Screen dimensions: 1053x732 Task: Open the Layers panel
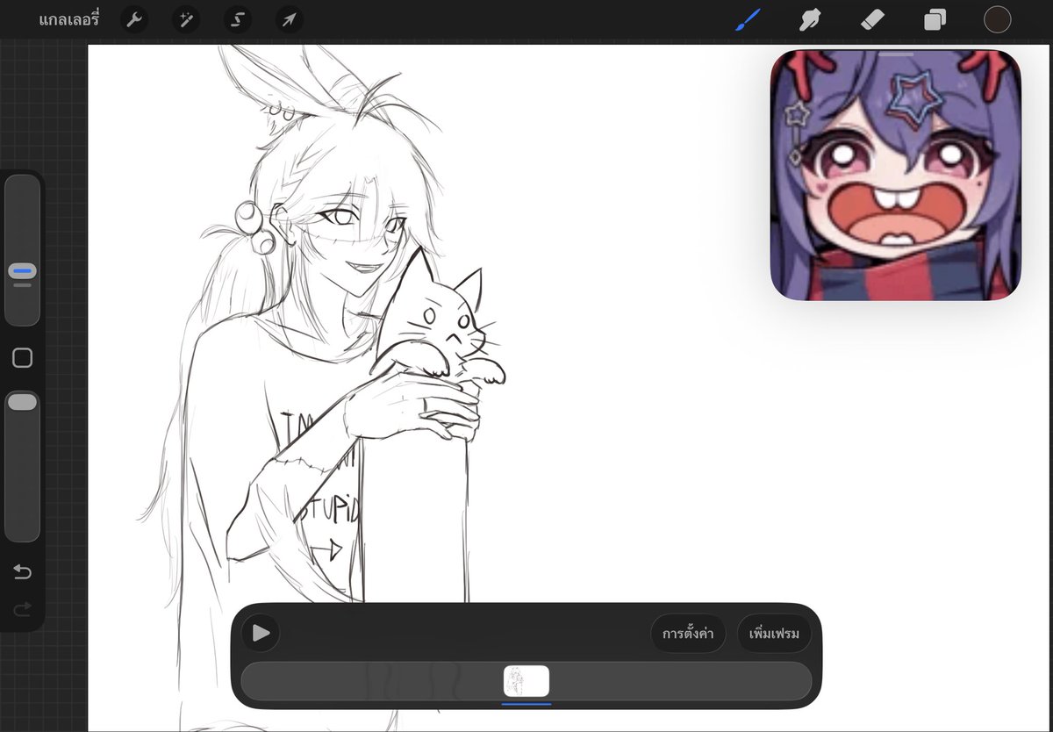(935, 19)
